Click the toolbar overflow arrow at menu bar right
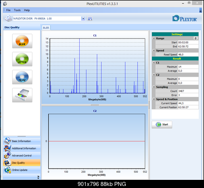The height and width of the screenshot is (188, 204). 200,10
